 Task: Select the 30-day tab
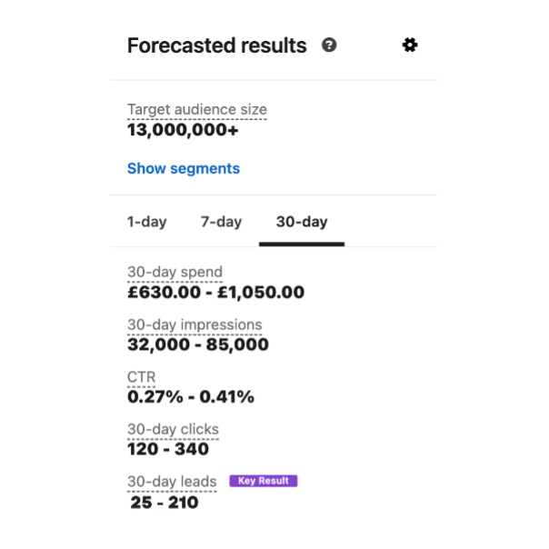(x=302, y=222)
